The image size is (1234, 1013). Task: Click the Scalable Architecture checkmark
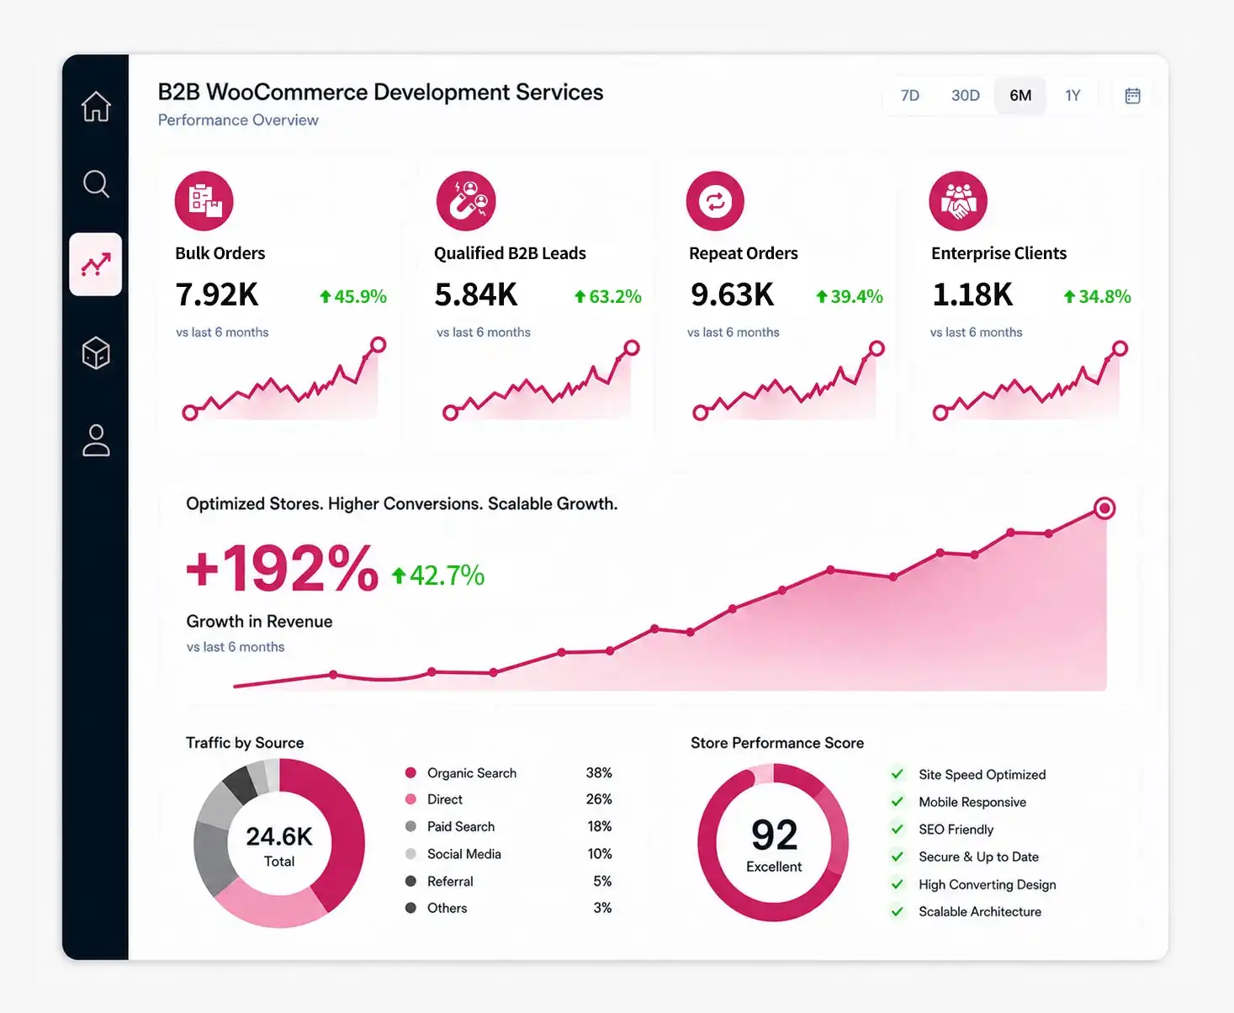(x=898, y=911)
